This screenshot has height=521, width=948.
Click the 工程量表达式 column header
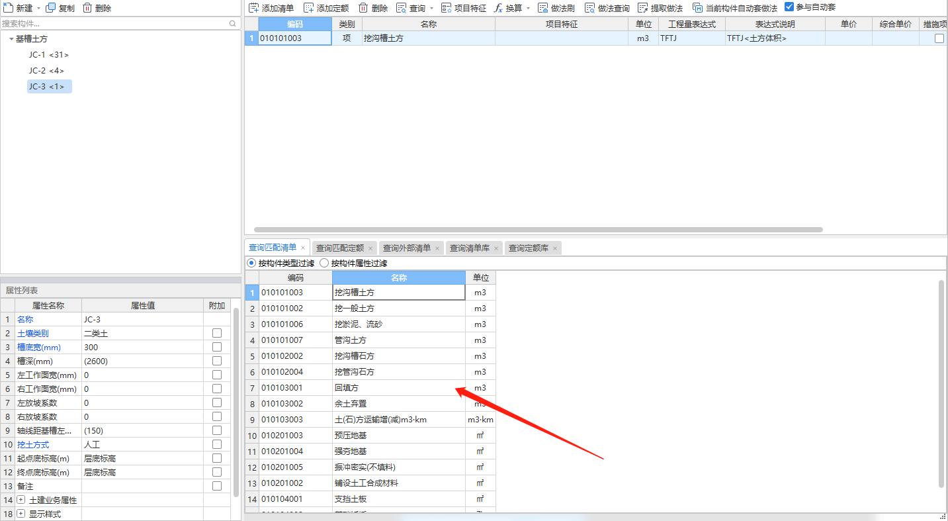tap(692, 24)
